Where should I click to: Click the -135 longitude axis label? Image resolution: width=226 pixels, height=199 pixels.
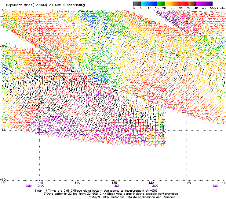click(113, 183)
